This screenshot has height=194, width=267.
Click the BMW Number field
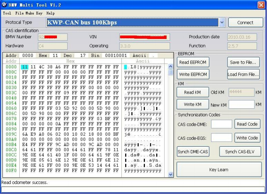pyautogui.click(x=53, y=37)
